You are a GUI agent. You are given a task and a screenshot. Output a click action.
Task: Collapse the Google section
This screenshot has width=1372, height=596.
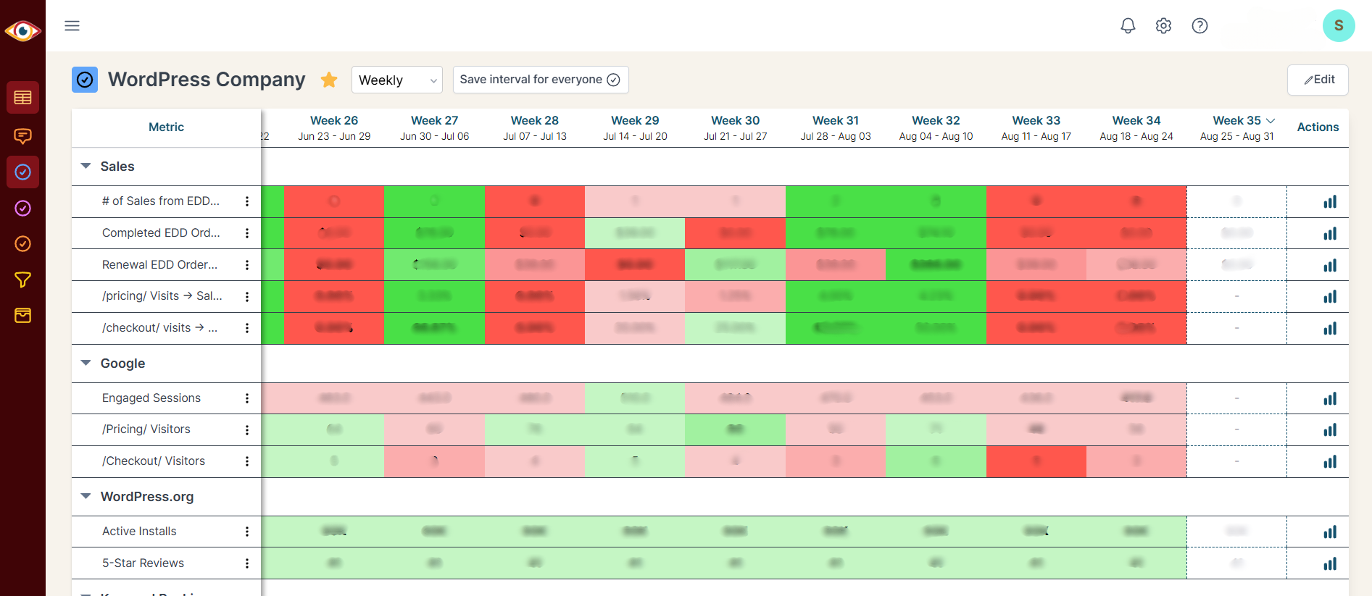(86, 364)
